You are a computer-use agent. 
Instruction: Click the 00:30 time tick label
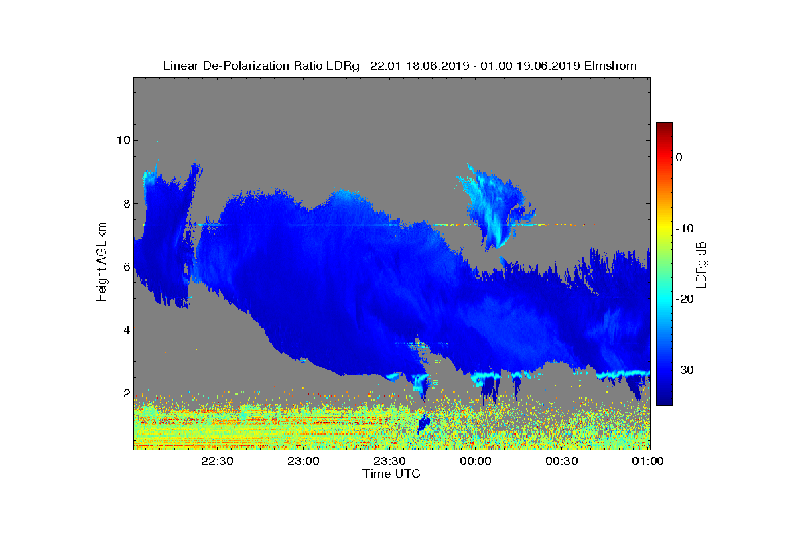coord(562,462)
